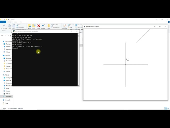Expand the Easy access dropdown

56,27
